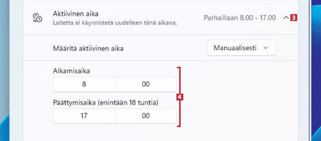Click the blue desktop wallpaper on right
The width and height of the screenshot is (321, 141).
click(316, 70)
